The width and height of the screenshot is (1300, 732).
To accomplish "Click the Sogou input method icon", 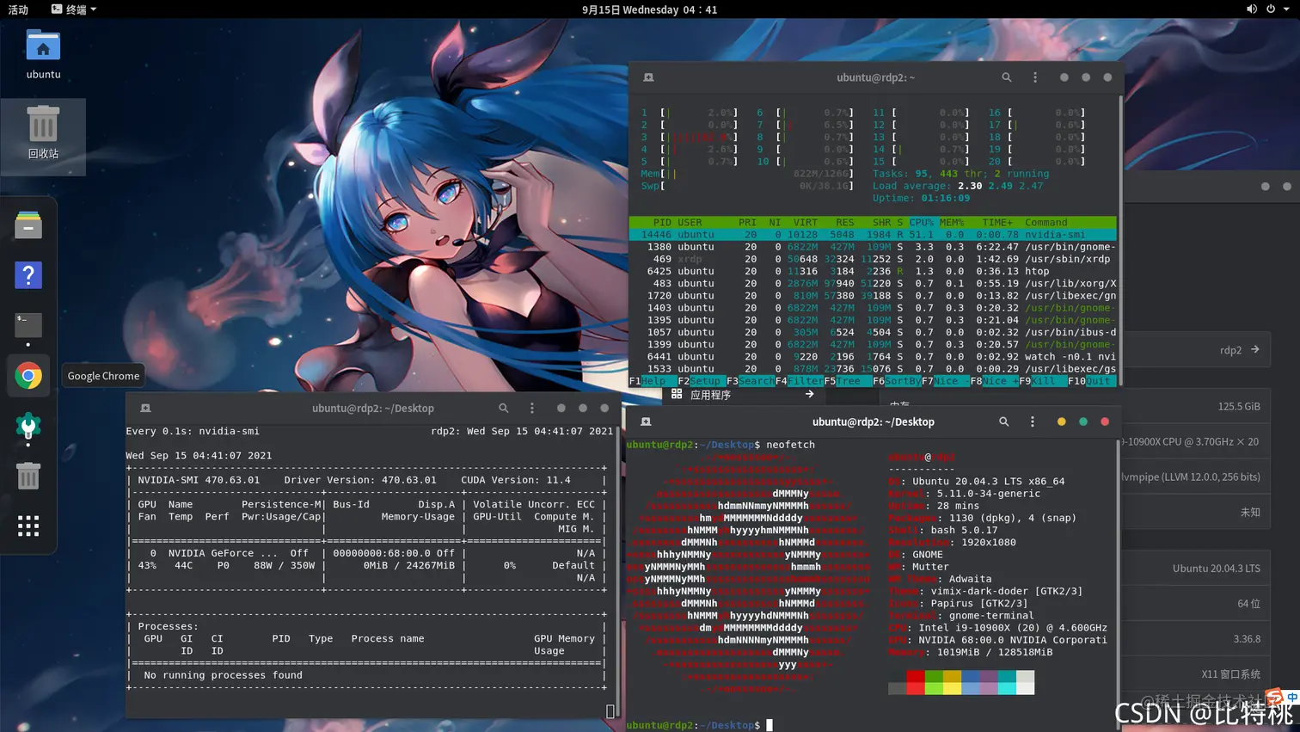I will coord(1274,698).
